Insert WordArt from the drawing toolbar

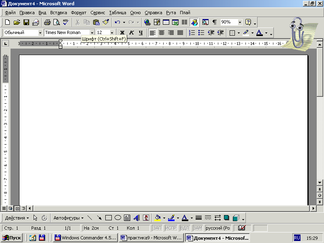[x=136, y=218]
